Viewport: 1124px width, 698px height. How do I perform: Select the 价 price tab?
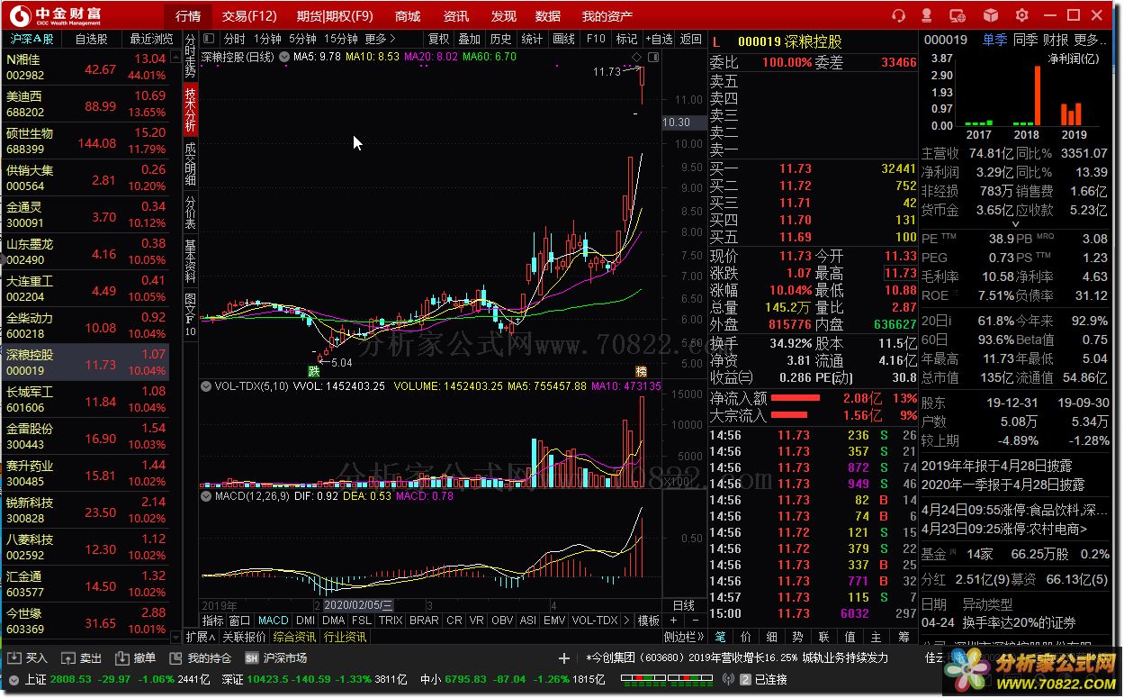[x=747, y=636]
